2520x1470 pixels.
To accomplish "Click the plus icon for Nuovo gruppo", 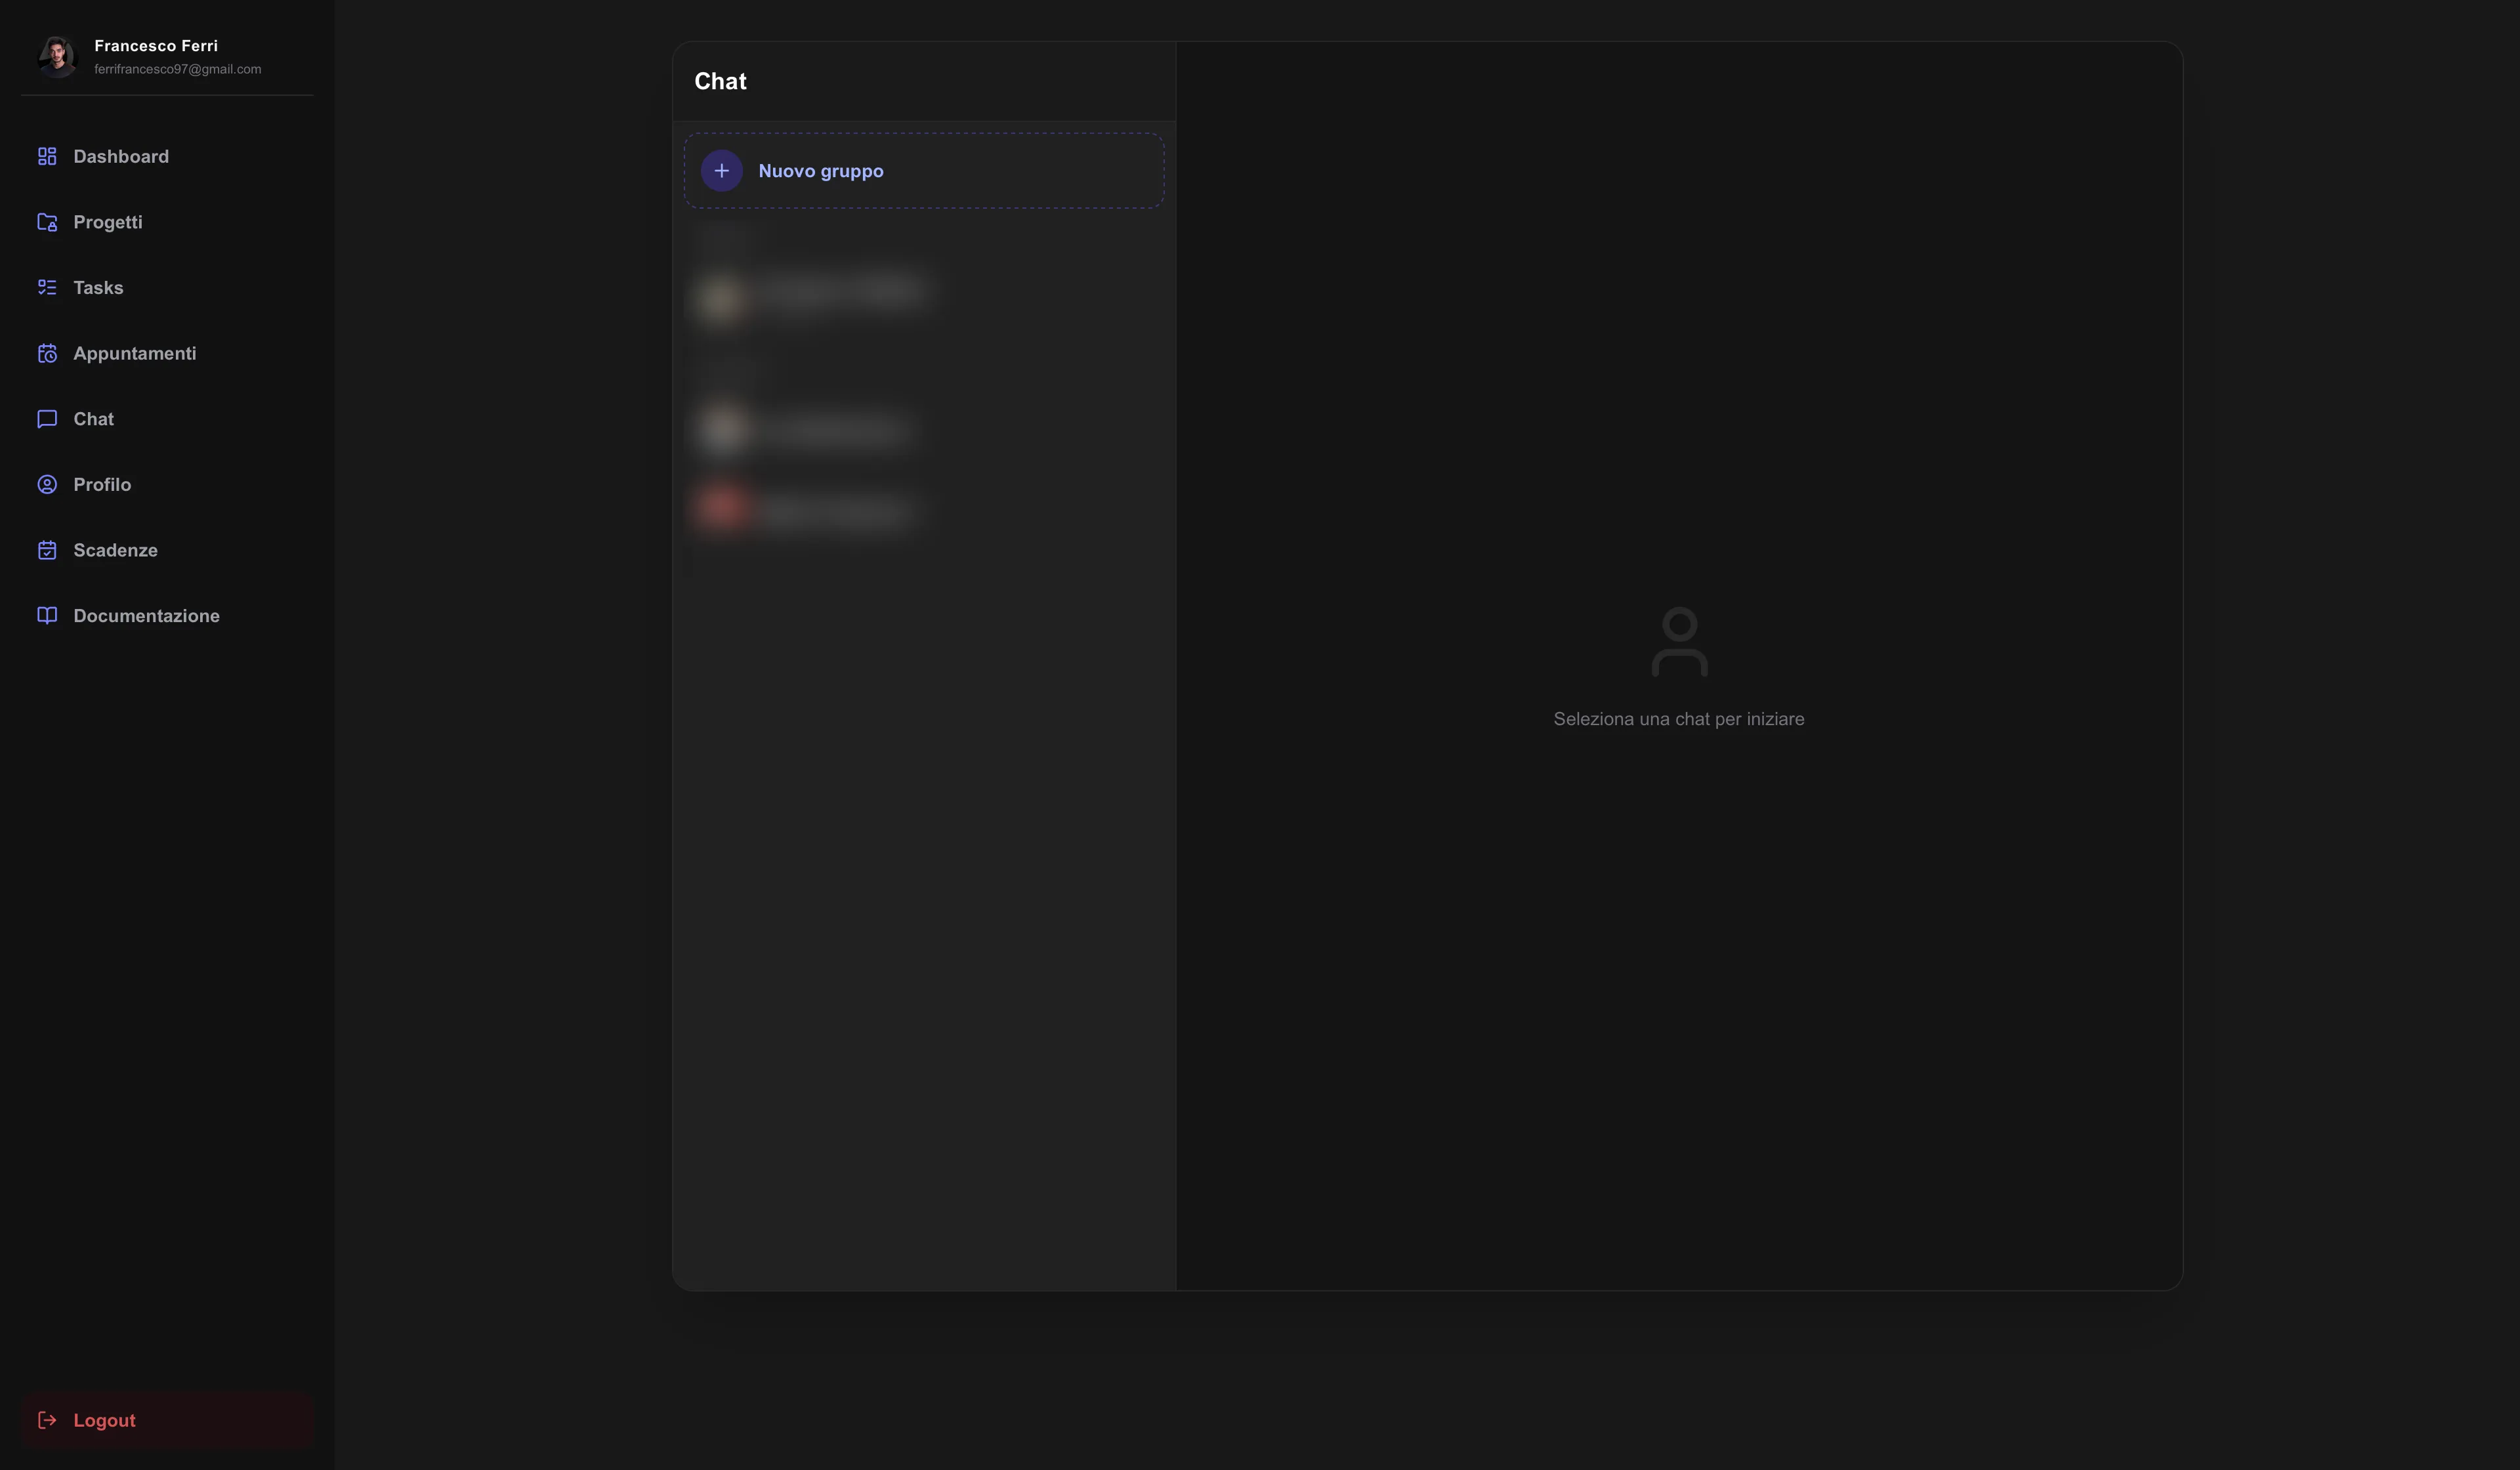I will 721,171.
